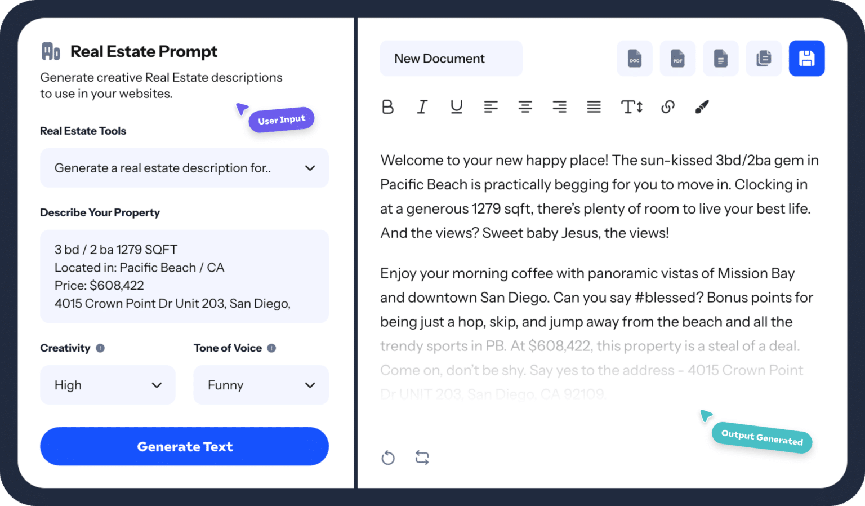Export document as DOC file
The image size is (865, 506).
click(x=635, y=58)
